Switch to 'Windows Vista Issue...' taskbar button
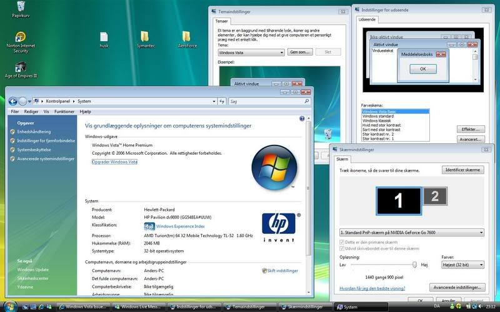The width and height of the screenshot is (500, 312). click(84, 307)
